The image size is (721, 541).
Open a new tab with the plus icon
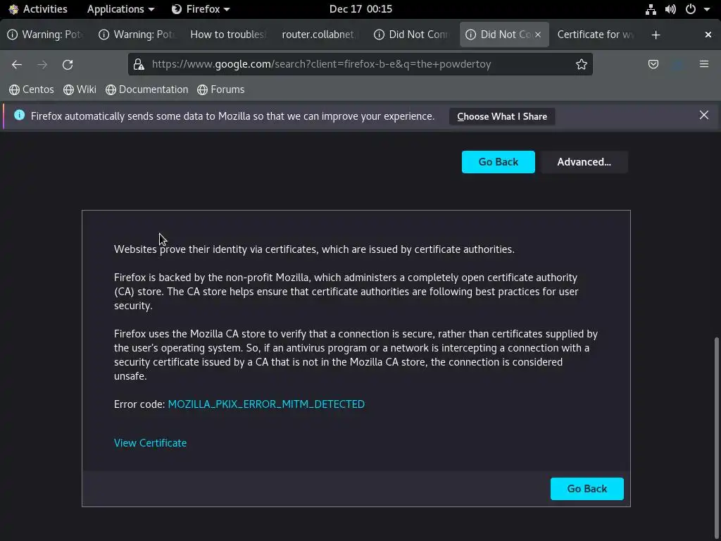pos(656,35)
